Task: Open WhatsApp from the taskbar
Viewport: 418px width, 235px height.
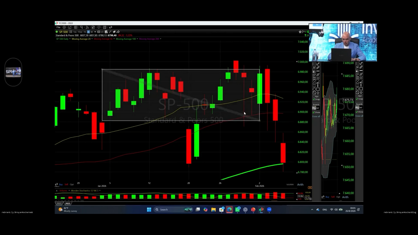Action: click(238, 210)
